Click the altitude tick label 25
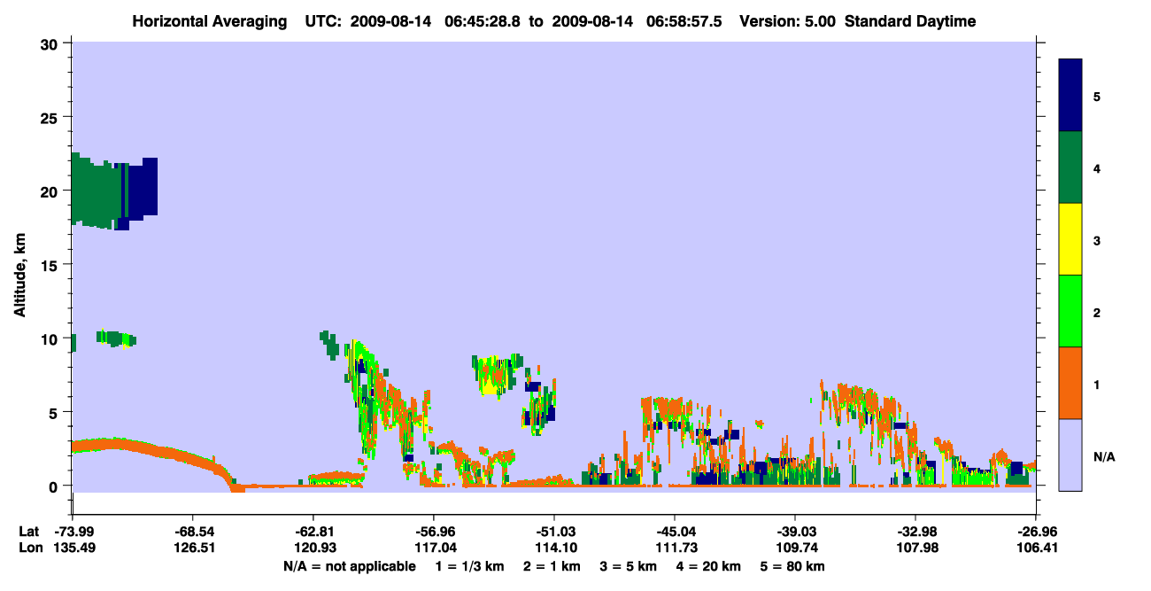 coord(51,117)
